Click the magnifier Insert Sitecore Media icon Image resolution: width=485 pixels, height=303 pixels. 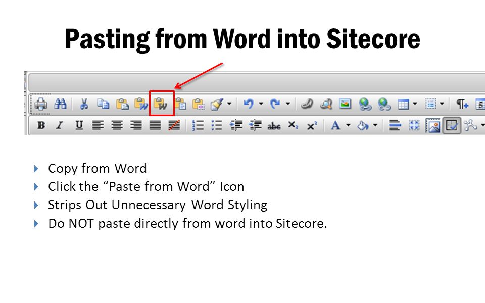[326, 104]
